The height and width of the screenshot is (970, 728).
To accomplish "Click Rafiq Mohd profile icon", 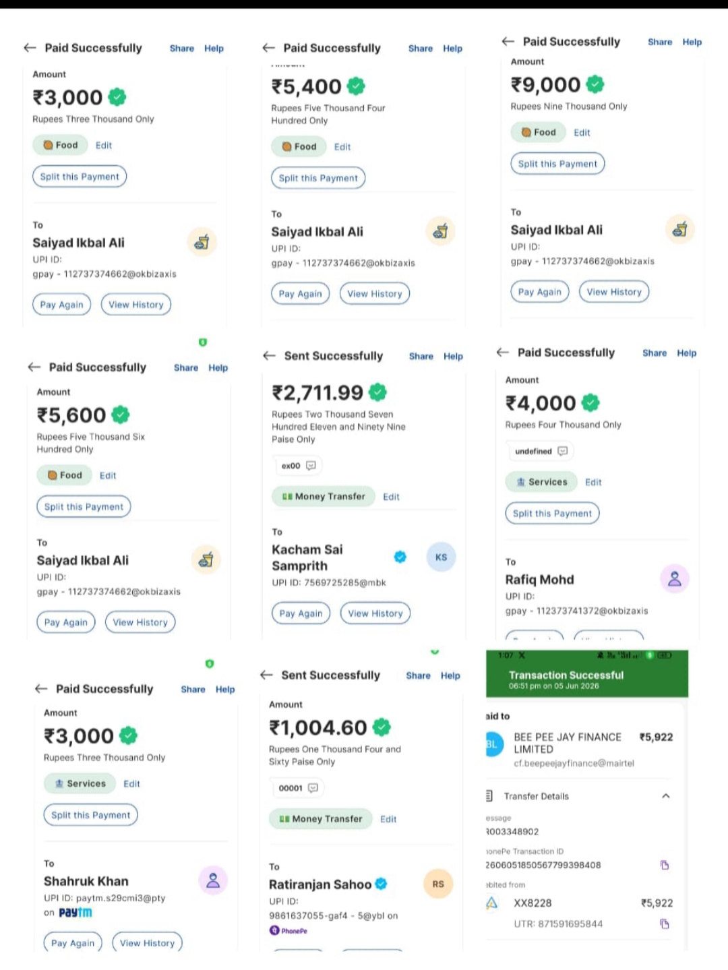I will tap(674, 579).
